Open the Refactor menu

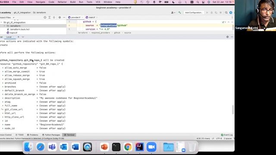[x=62, y=2]
